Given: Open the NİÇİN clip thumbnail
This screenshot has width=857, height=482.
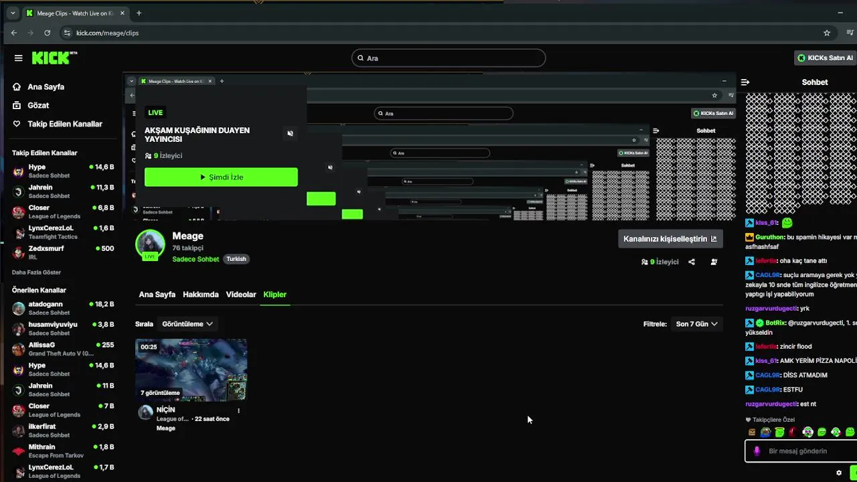Looking at the screenshot, I should click(191, 370).
